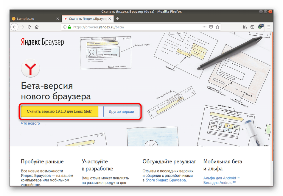Minimize the Firefox window
This screenshot has height=196, width=283.
[261, 12]
